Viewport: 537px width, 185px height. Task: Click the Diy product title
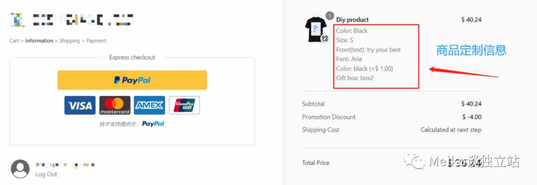point(353,20)
